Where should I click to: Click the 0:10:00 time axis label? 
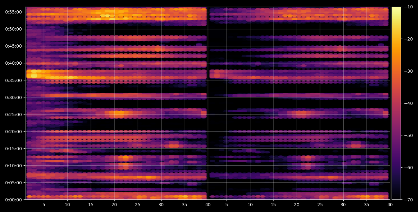[14, 166]
